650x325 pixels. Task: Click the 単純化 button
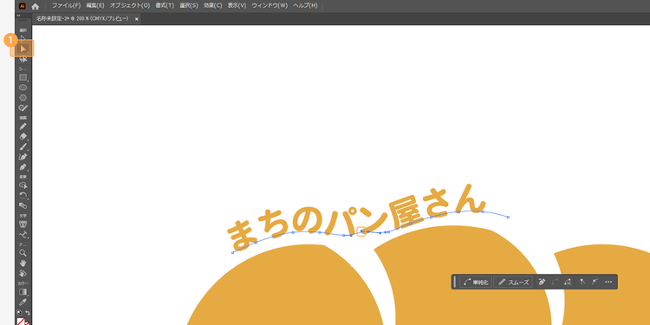[476, 283]
